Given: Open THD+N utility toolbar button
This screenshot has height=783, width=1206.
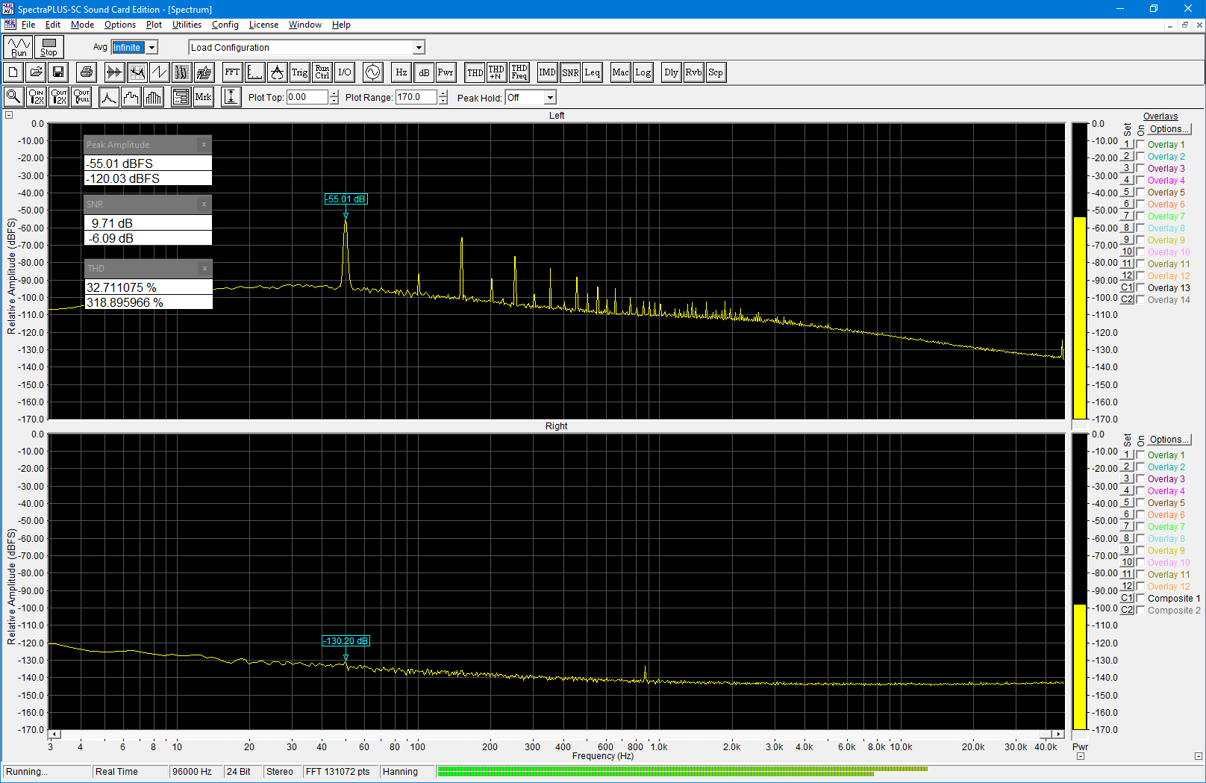Looking at the screenshot, I should pos(496,72).
